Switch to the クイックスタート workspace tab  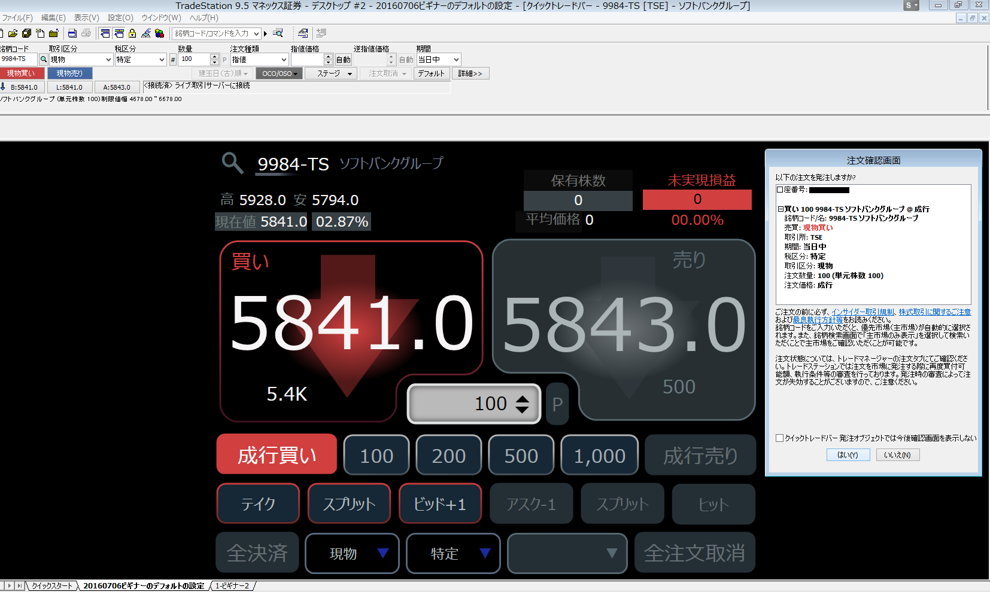[x=53, y=586]
